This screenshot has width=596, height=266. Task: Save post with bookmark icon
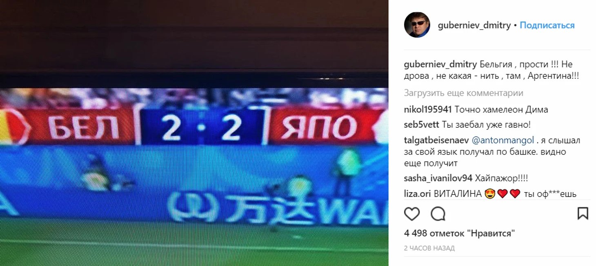point(583,213)
